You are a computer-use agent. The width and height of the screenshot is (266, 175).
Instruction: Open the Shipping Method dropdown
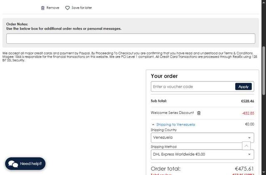tap(202, 154)
